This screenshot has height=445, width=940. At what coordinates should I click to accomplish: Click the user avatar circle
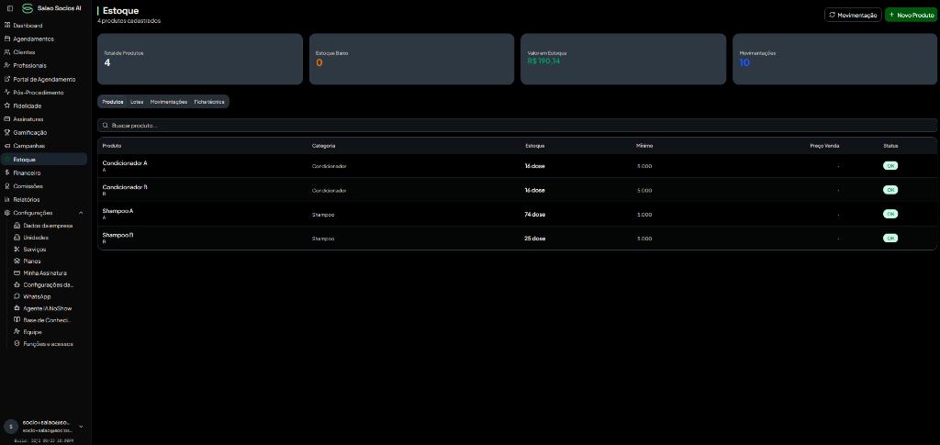coord(11,426)
